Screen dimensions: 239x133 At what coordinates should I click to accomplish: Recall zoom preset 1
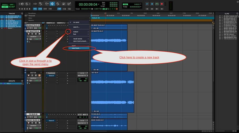(19, 9)
